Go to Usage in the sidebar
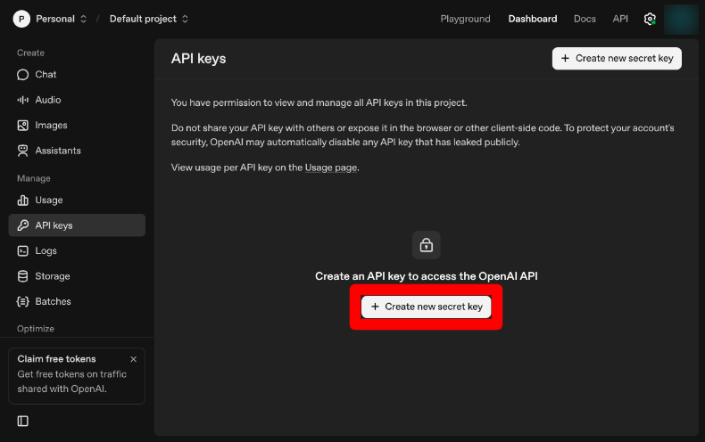Screen dimensions: 705x442 coord(77,201)
